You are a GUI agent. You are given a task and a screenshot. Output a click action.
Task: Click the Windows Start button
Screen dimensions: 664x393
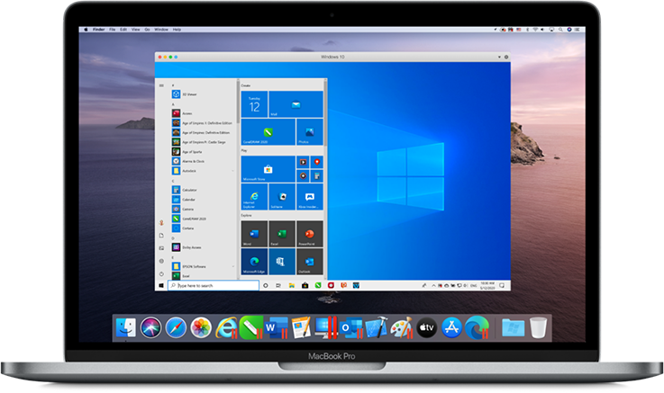tap(161, 286)
